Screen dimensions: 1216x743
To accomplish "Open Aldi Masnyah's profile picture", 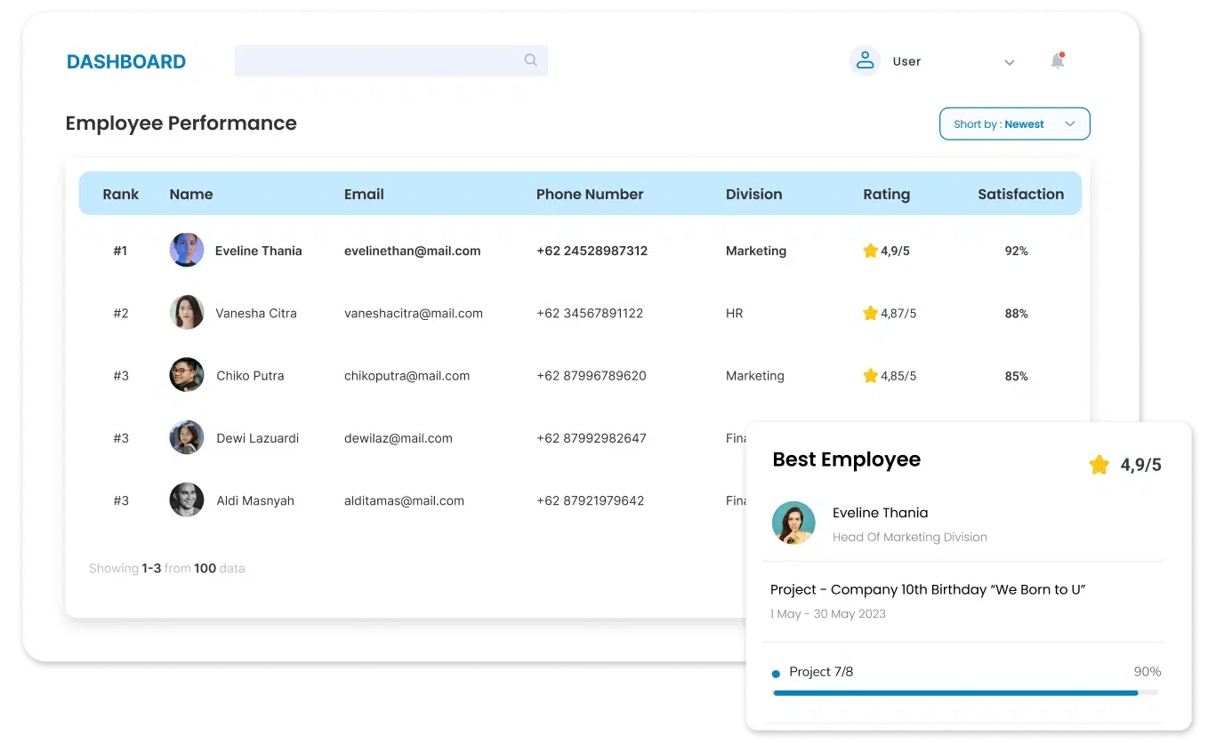I will [187, 500].
